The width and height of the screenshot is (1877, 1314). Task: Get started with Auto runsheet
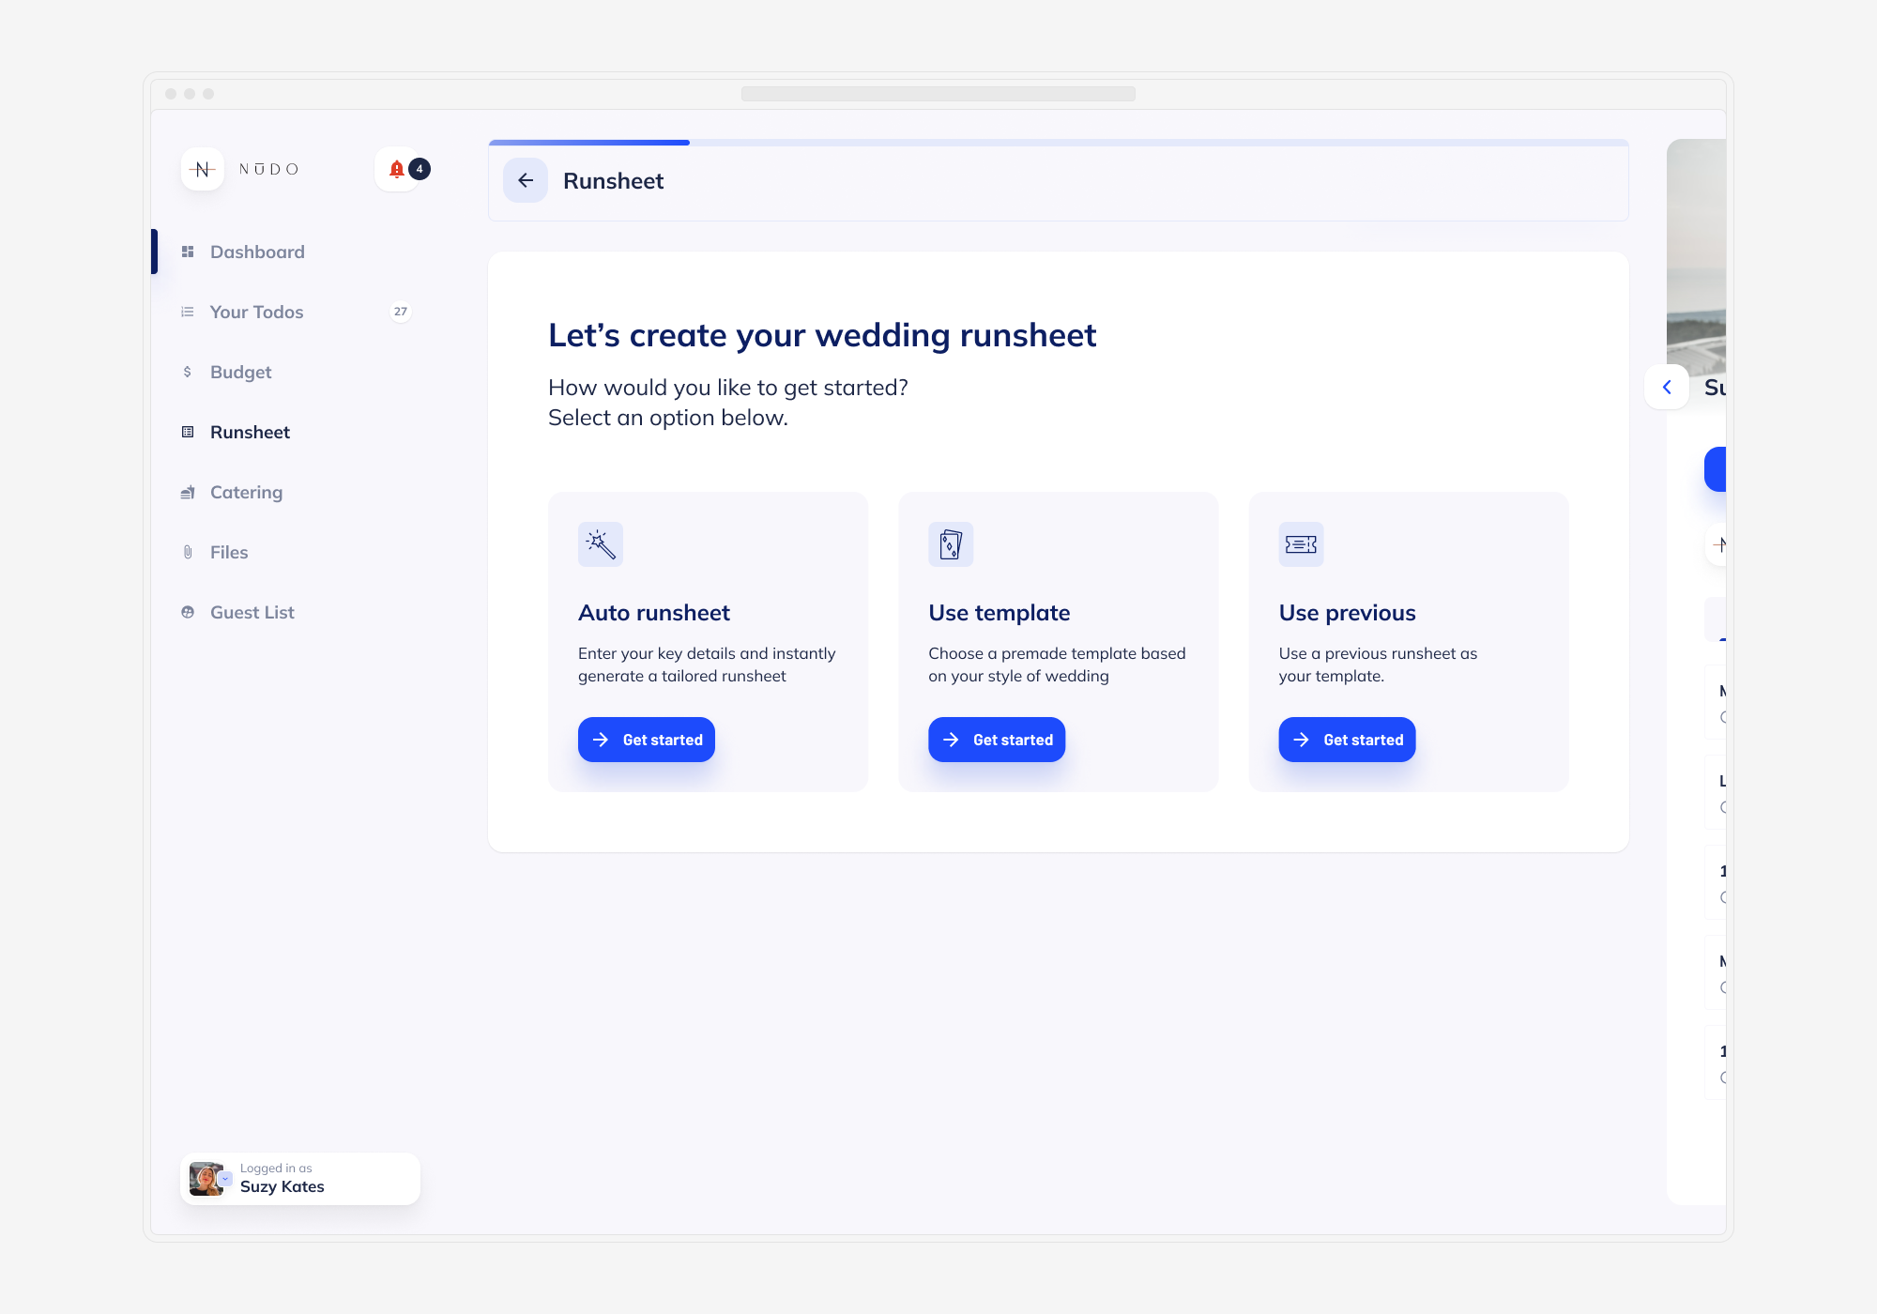[x=647, y=740]
